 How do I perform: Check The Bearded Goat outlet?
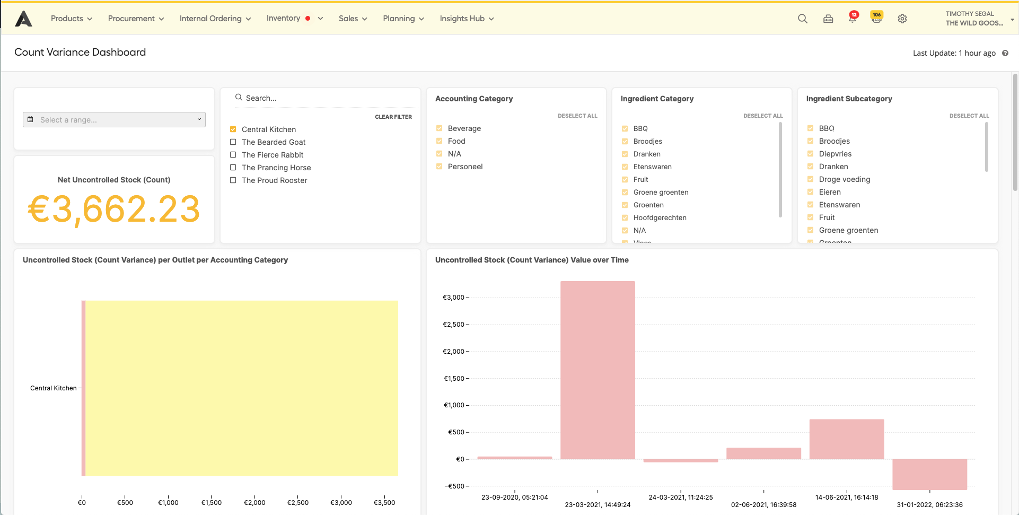pyautogui.click(x=233, y=142)
